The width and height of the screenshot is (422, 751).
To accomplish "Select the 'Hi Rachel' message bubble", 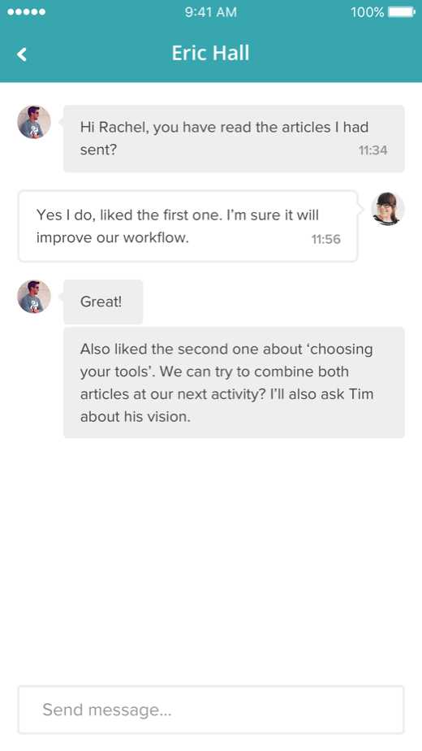I will (x=234, y=138).
